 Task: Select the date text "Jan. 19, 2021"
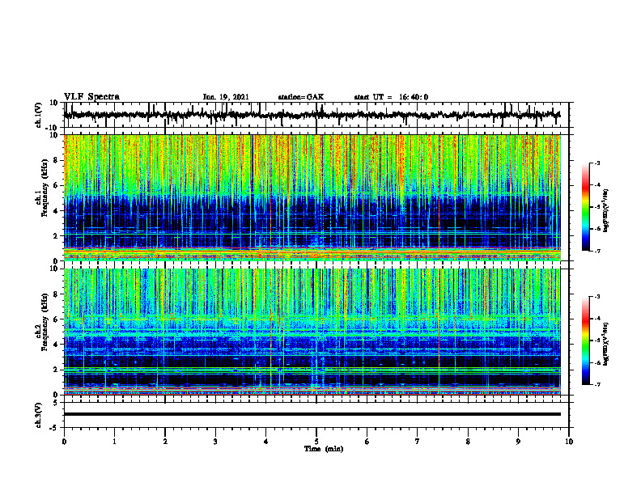point(226,97)
